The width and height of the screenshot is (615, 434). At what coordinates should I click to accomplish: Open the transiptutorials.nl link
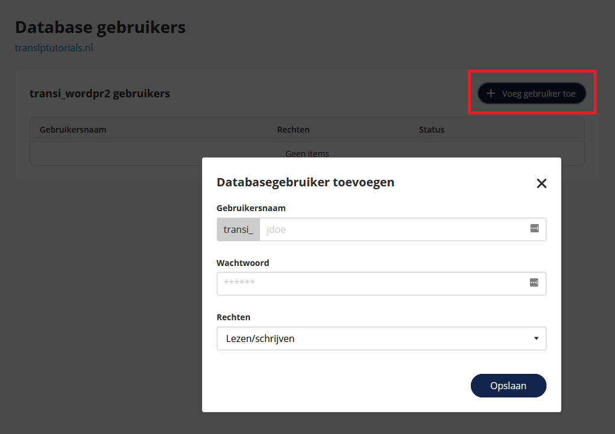tap(54, 48)
